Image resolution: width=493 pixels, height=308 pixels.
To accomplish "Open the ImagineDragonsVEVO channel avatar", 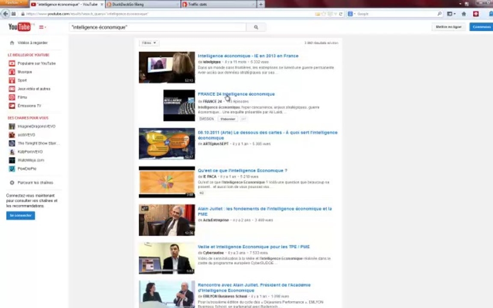I will tap(12, 126).
